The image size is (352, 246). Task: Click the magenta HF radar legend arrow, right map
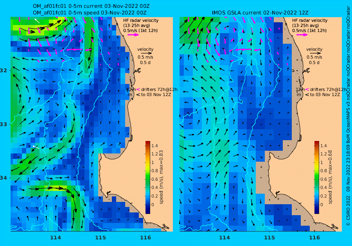302,35
